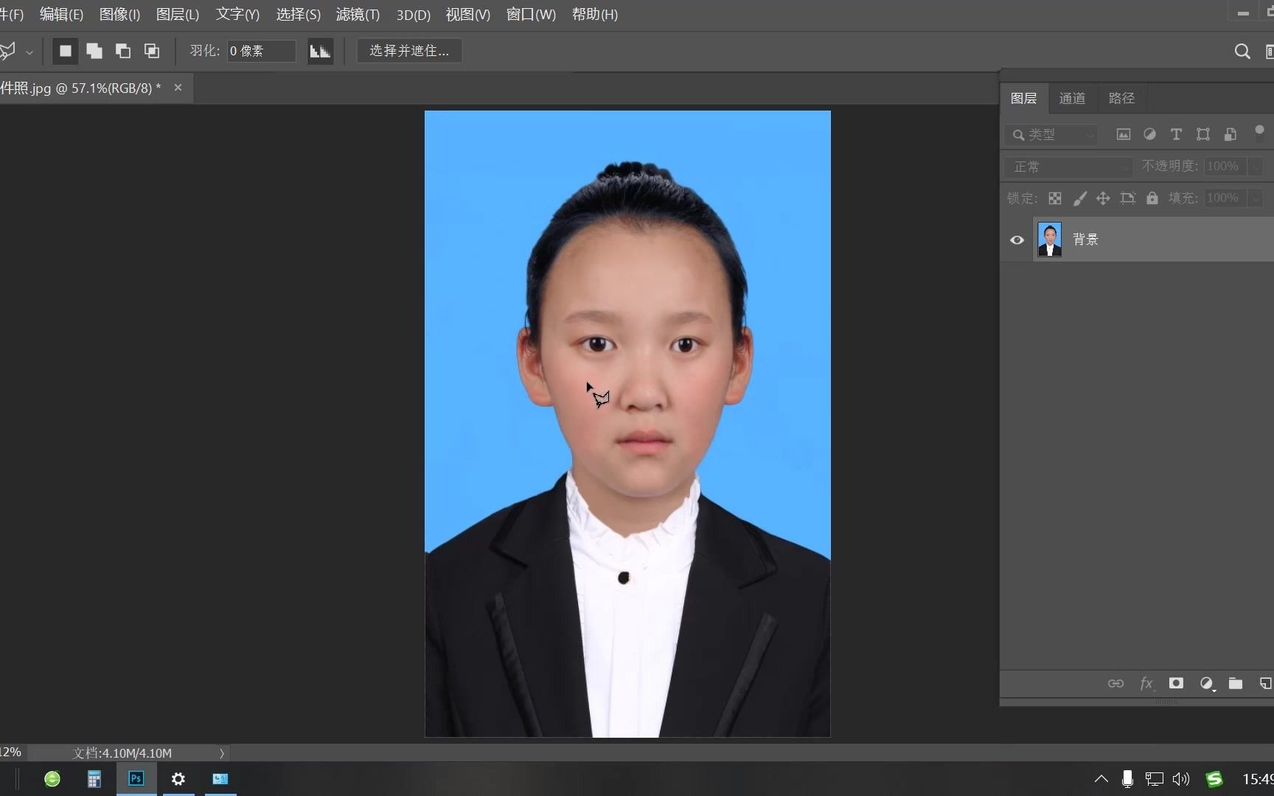
Task: Click the new fill or adjustment layer icon
Action: [x=1206, y=684]
